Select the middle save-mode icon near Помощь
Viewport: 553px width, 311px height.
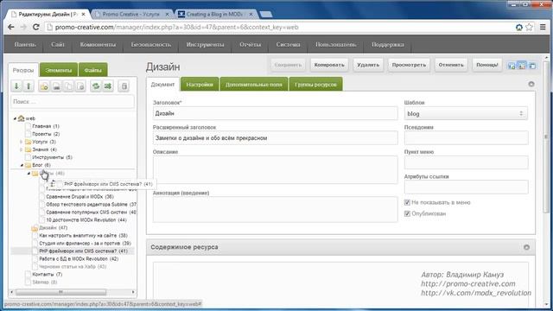(522, 66)
